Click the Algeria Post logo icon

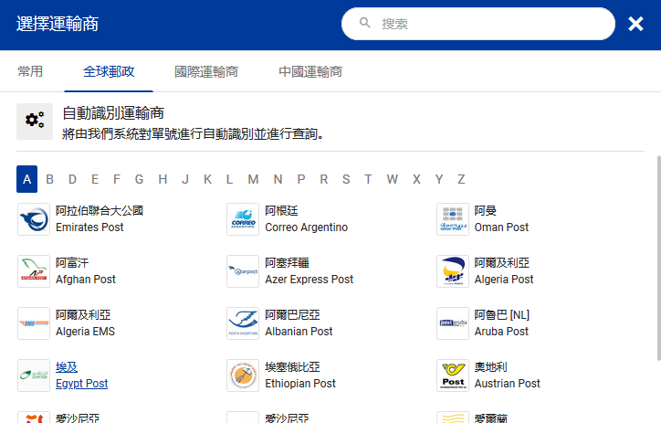453,271
